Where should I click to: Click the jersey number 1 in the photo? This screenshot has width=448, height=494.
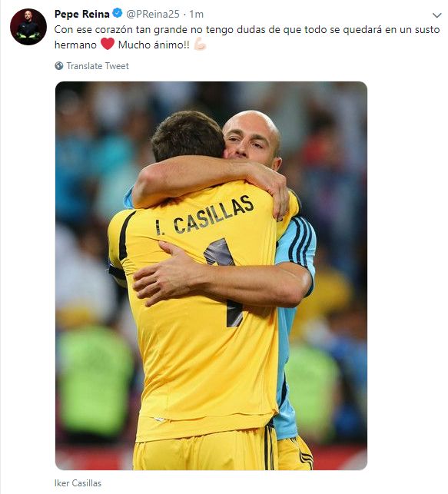(x=224, y=282)
